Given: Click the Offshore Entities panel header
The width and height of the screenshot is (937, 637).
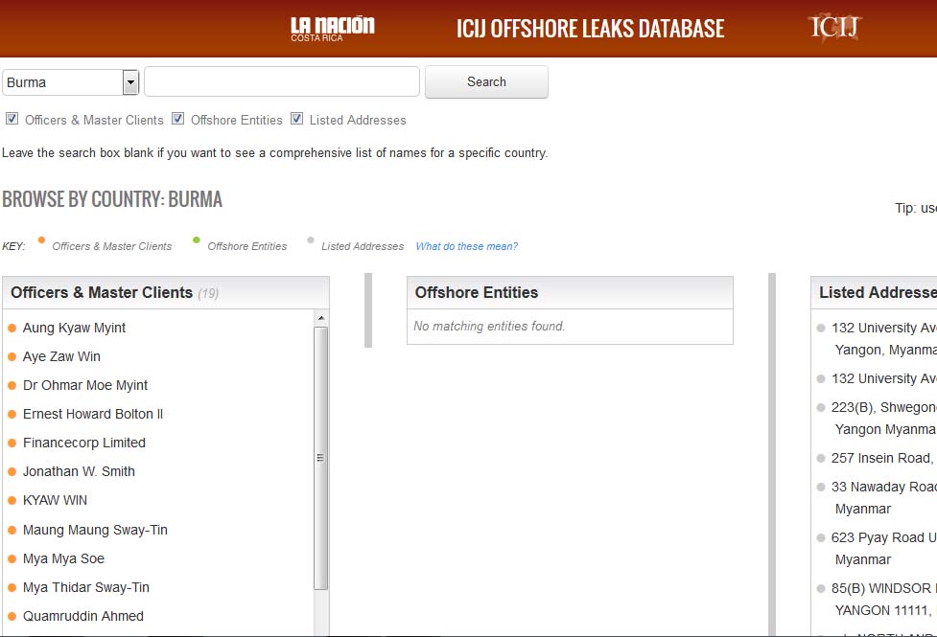Looking at the screenshot, I should click(570, 292).
